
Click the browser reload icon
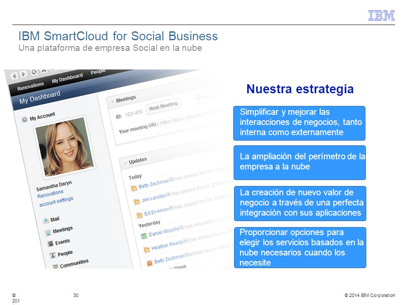pyautogui.click(x=34, y=72)
